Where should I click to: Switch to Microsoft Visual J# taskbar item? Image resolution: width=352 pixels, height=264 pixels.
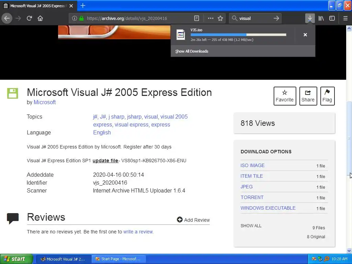point(64,259)
